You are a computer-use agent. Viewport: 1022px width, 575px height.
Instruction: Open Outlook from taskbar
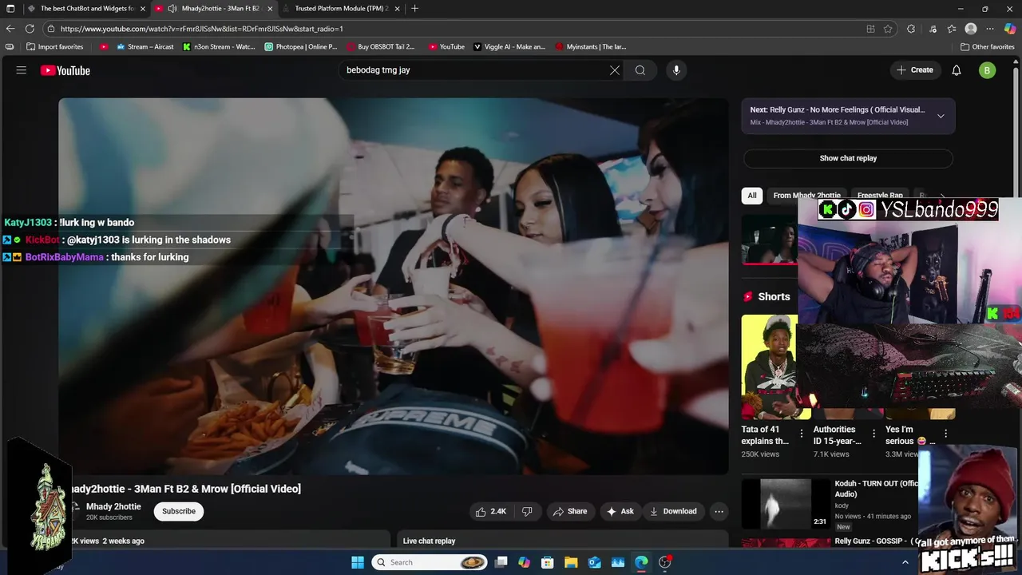(594, 562)
